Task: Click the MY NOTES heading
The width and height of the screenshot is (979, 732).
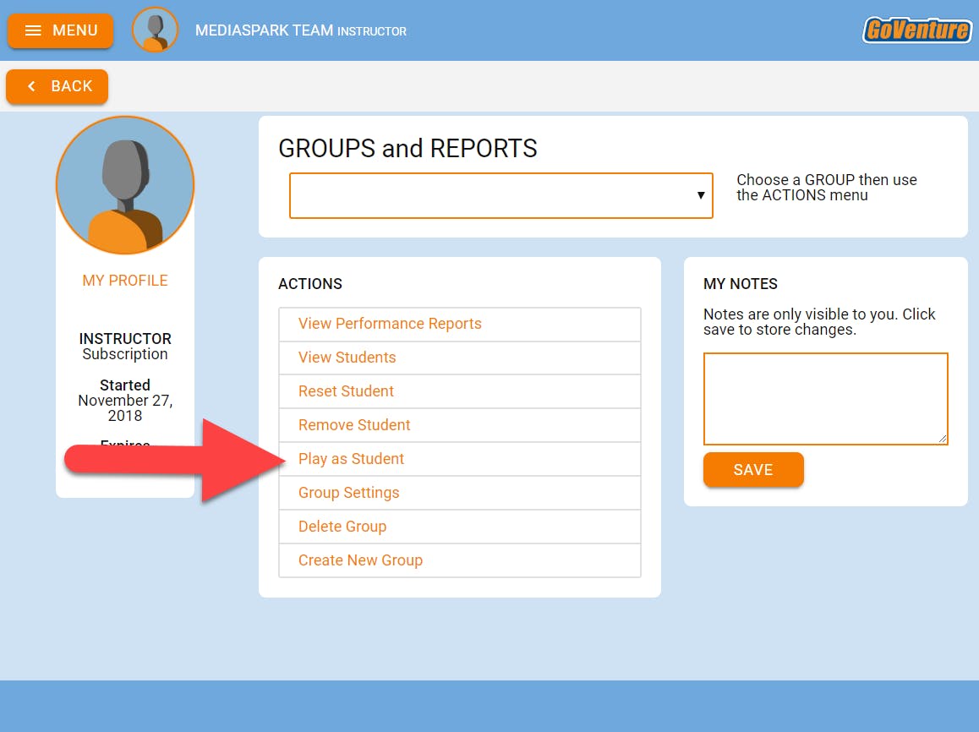Action: pos(741,284)
